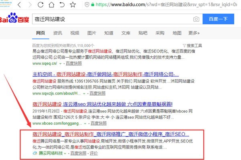This screenshot has width=241, height=160.
Task: Click the Baidu logo
Action: [x=14, y=18]
